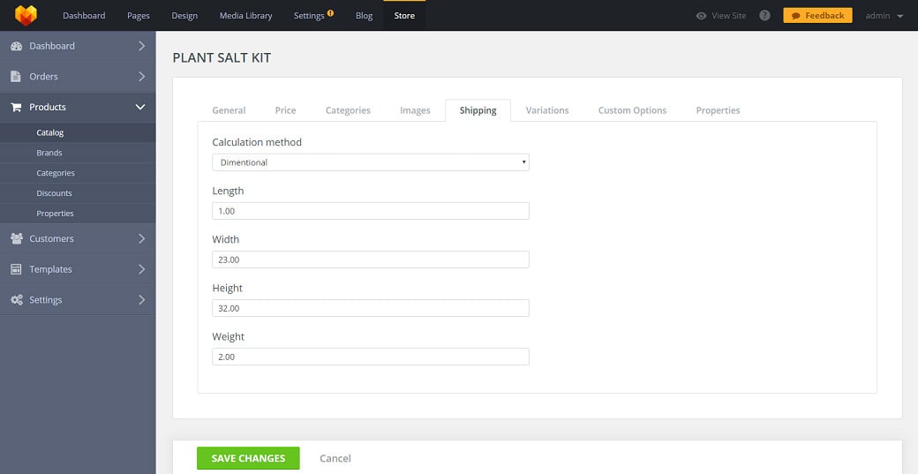Click the Products cart icon in sidebar
This screenshot has width=918, height=474.
16,107
